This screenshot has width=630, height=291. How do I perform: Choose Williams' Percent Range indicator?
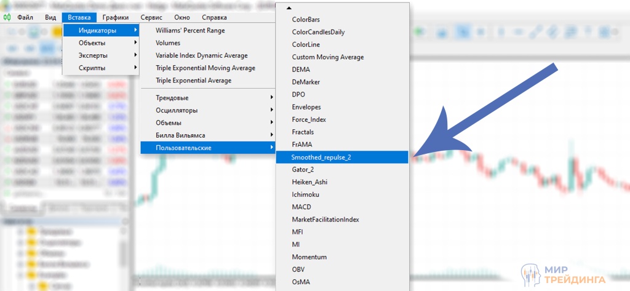pos(190,31)
